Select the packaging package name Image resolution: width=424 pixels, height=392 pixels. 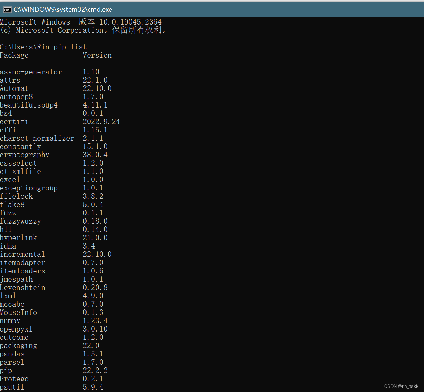[18, 346]
